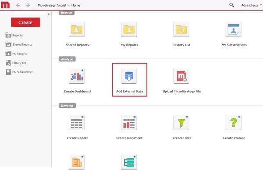Click the History List label under Browse
The image size is (263, 171).
point(182,45)
